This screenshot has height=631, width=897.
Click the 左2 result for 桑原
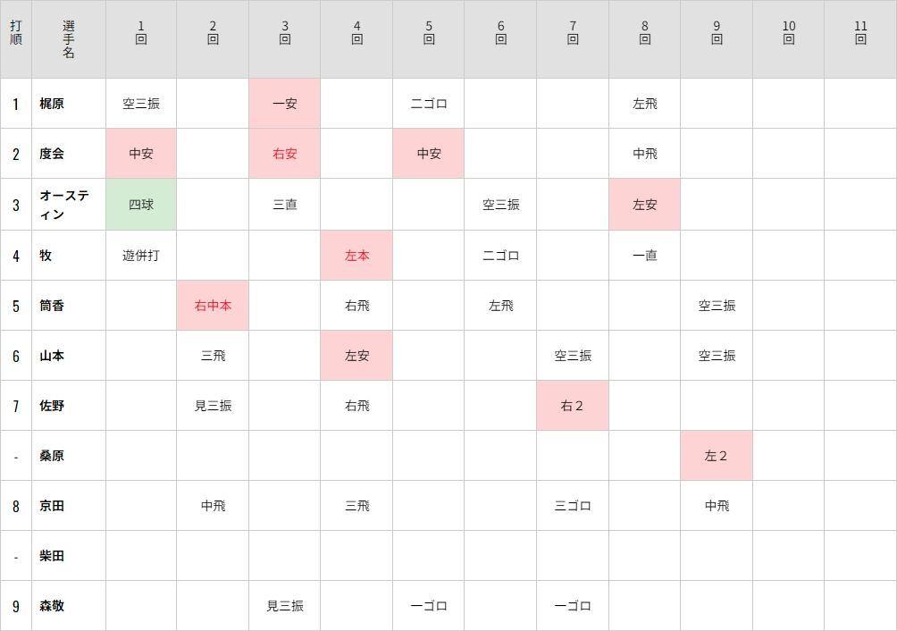pos(717,455)
